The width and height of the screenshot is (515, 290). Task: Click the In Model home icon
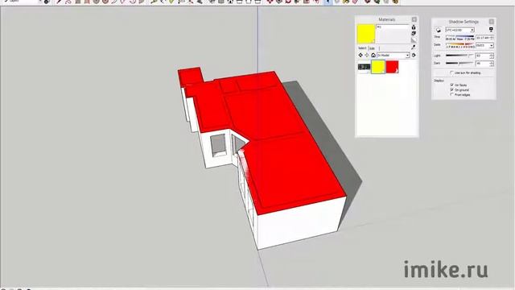pos(373,56)
